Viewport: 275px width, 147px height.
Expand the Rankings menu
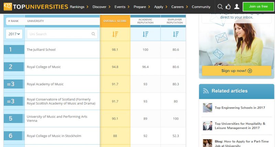pos(79,7)
